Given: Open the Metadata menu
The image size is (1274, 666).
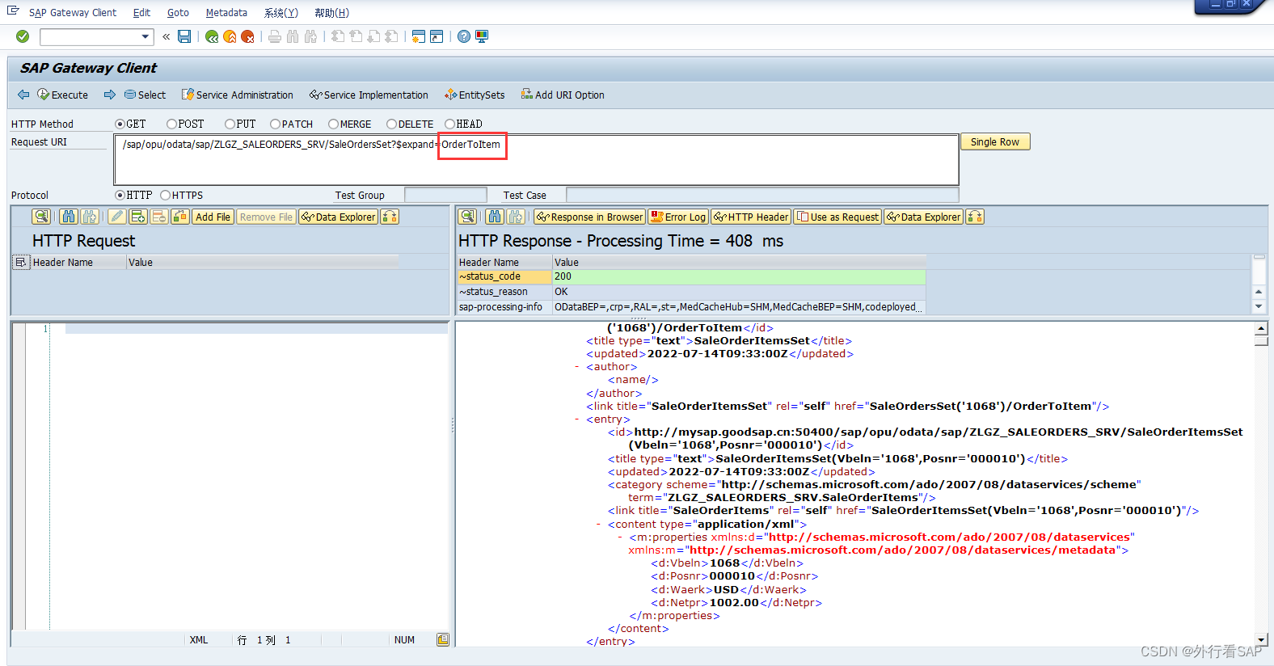Looking at the screenshot, I should [226, 13].
